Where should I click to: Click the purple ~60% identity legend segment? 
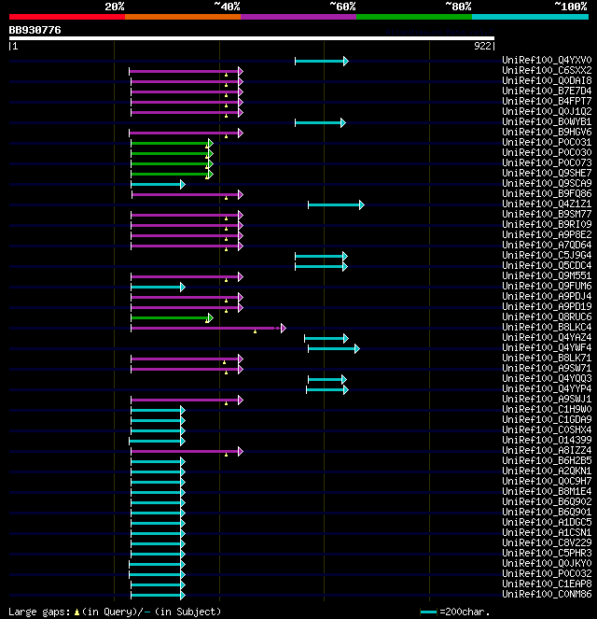298,17
